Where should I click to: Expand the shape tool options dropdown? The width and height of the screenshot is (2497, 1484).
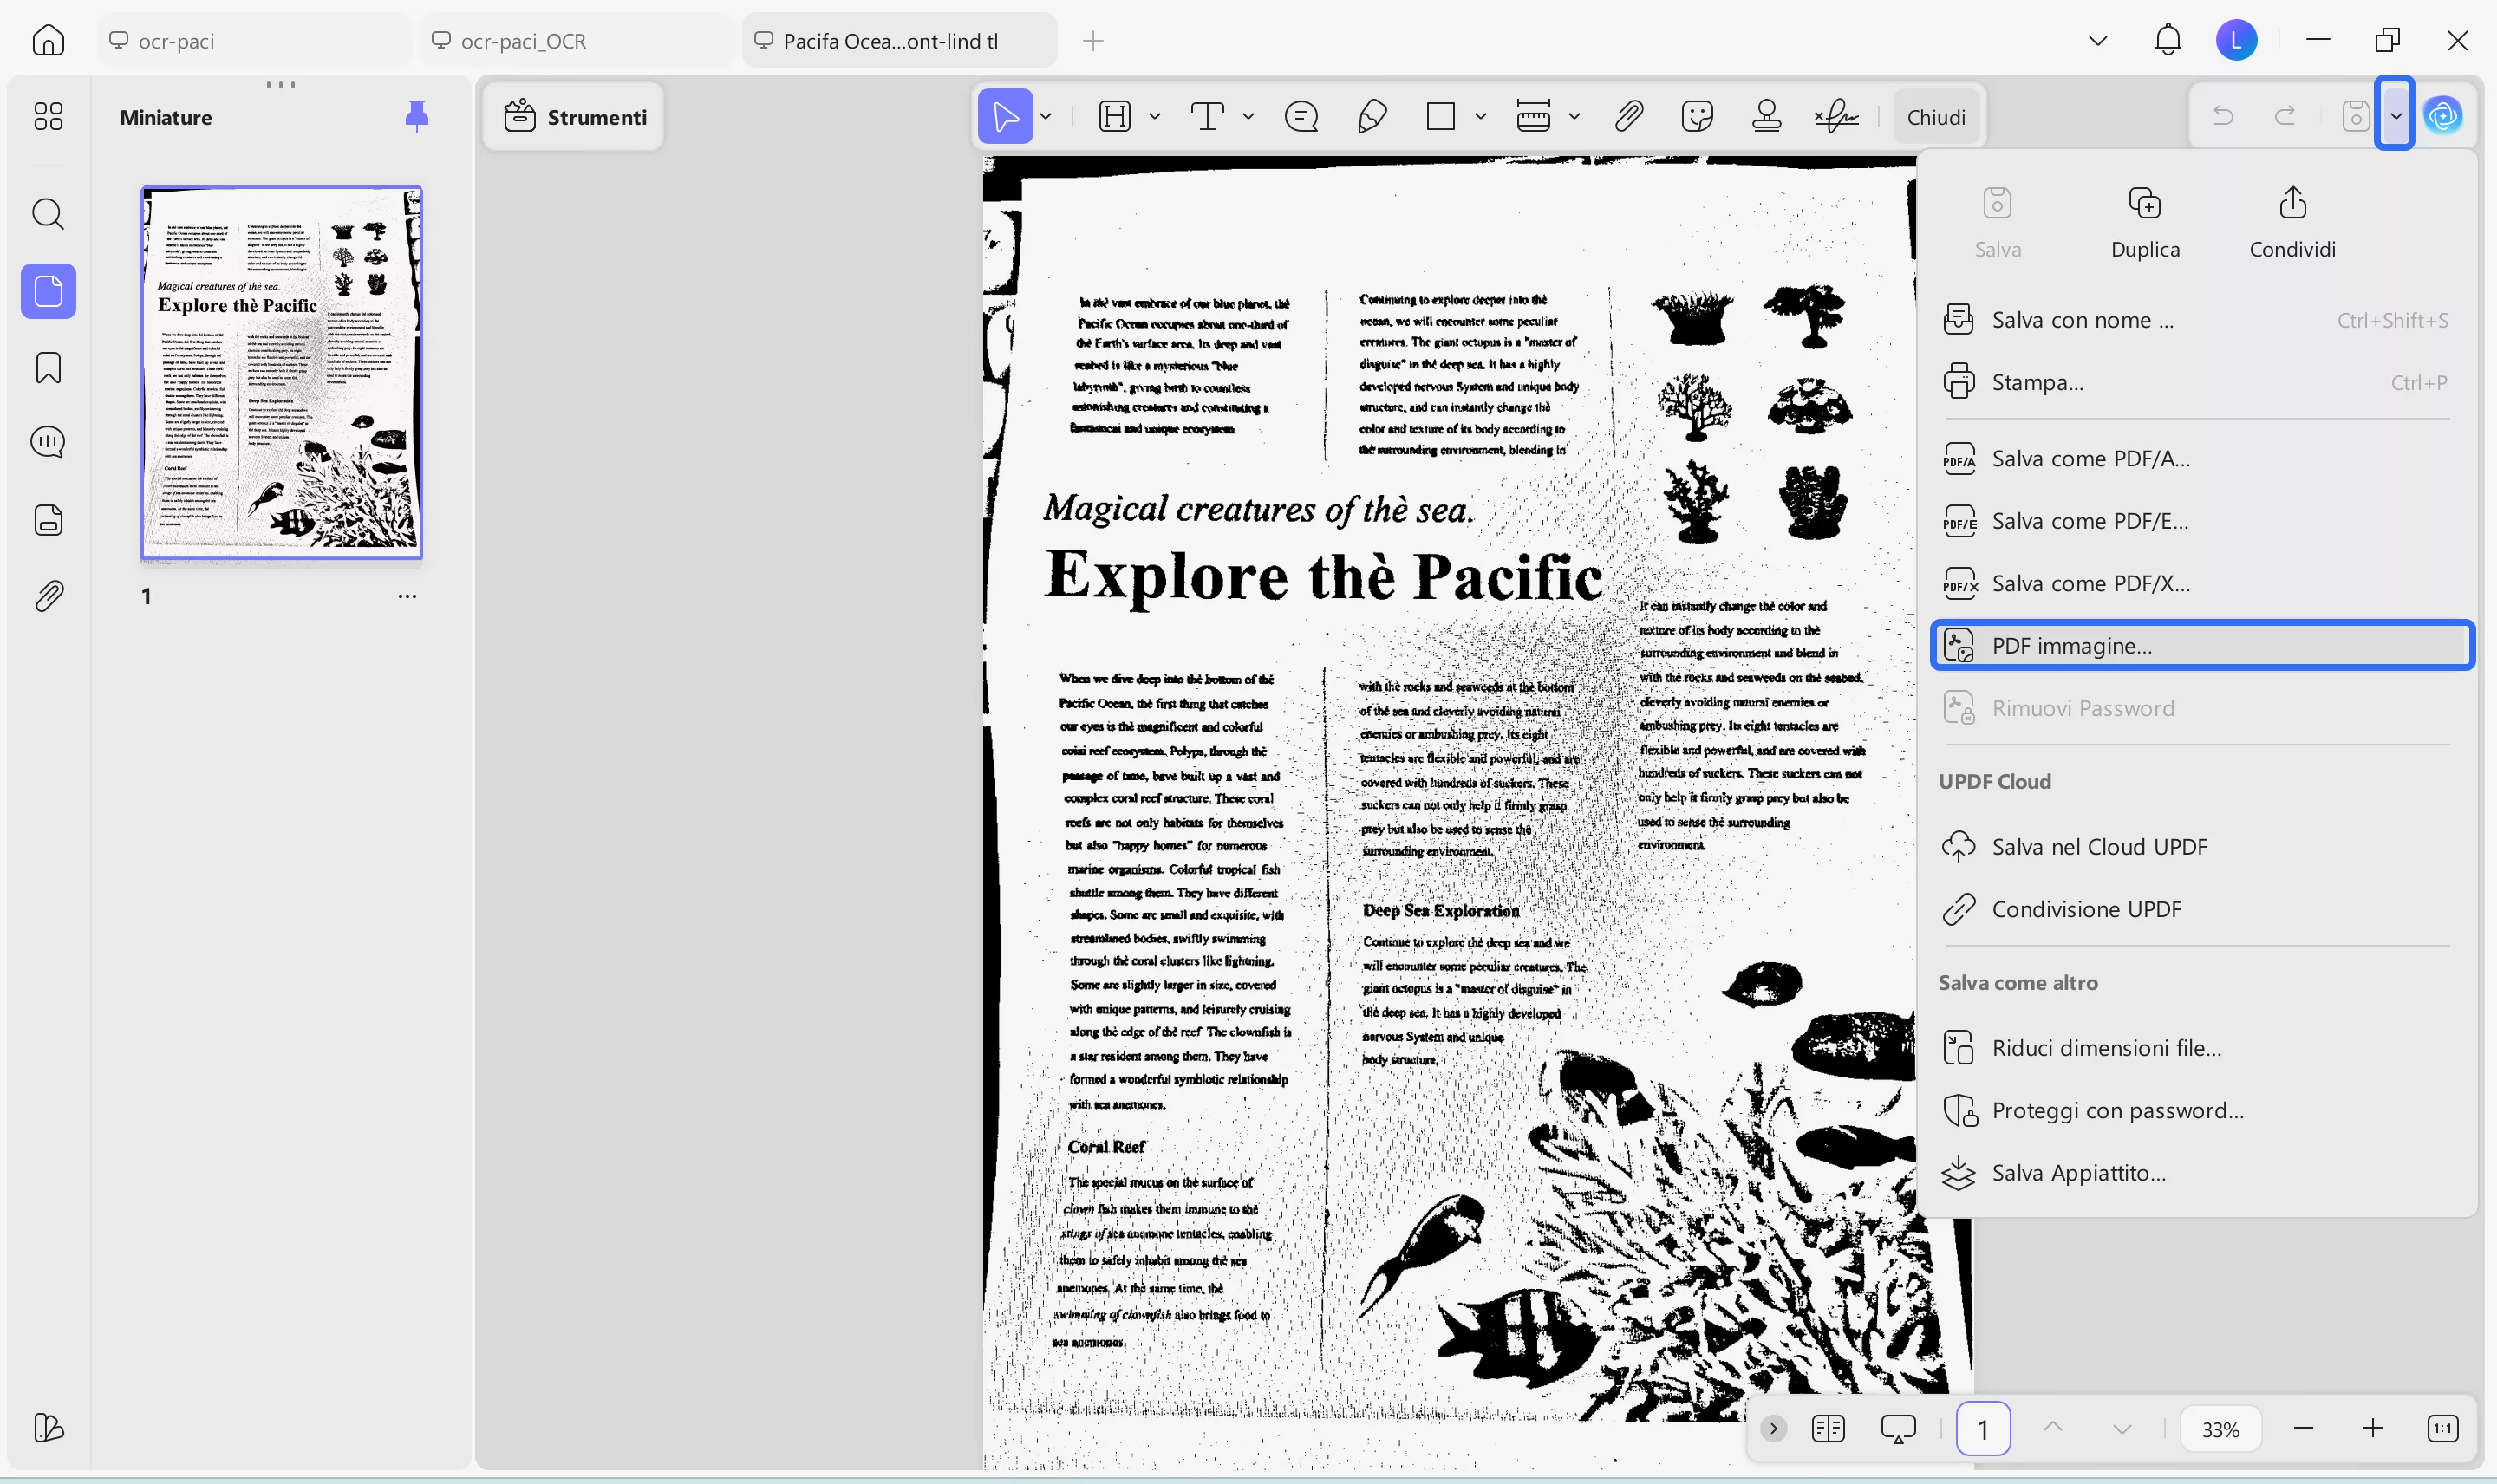tap(1482, 116)
